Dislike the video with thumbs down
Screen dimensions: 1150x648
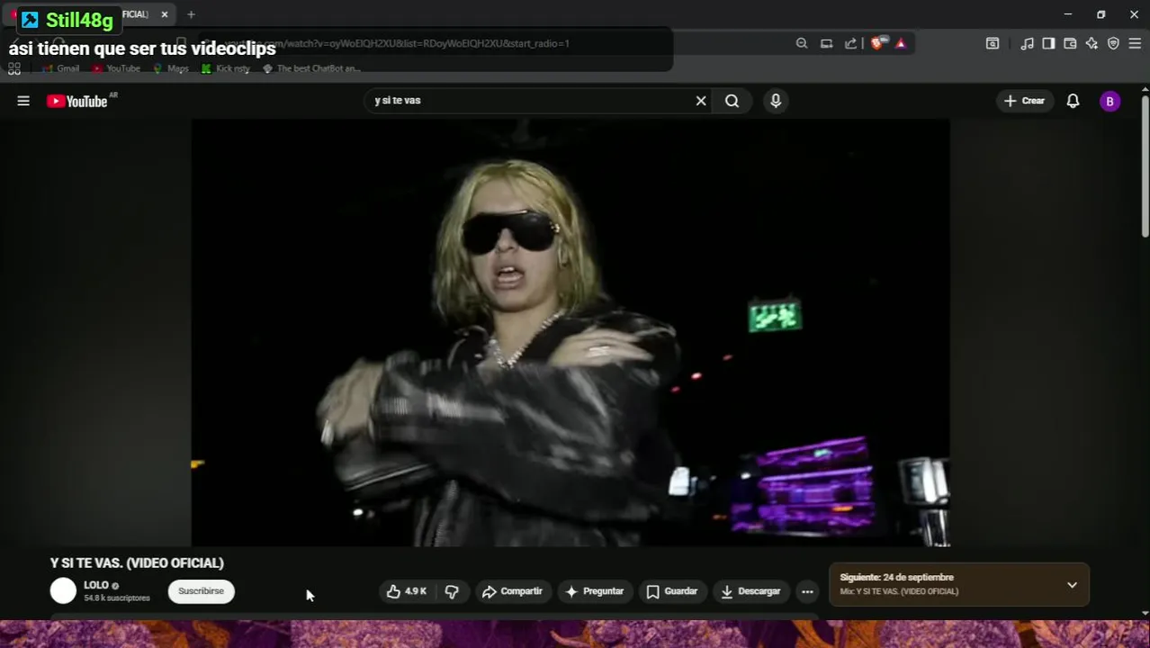click(x=452, y=591)
